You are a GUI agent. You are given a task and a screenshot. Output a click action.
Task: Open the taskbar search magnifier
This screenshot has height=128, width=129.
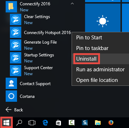pos(19,123)
